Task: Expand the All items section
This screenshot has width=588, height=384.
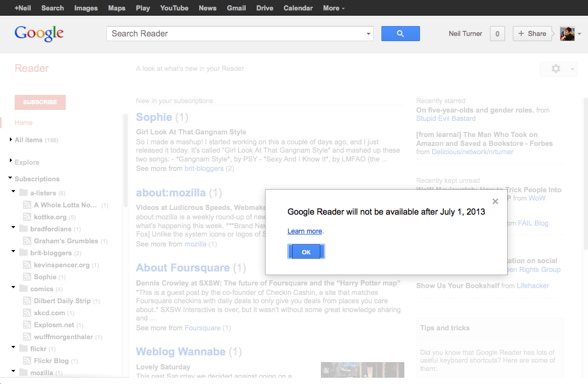Action: [x=10, y=140]
